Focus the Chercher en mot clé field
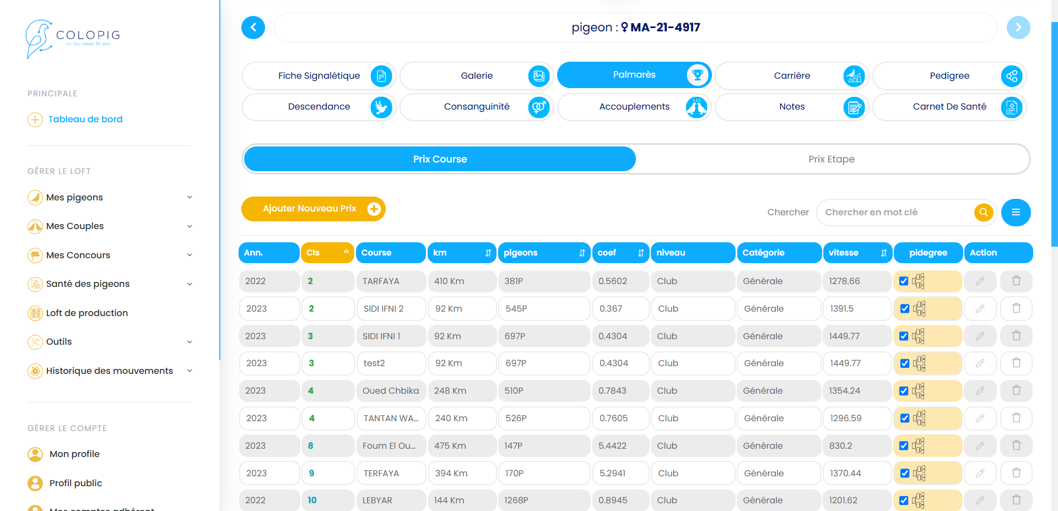The height and width of the screenshot is (511, 1058). point(895,212)
